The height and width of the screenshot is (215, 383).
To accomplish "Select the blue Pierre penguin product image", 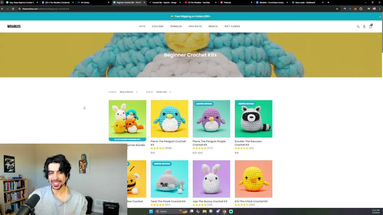I will [169, 119].
